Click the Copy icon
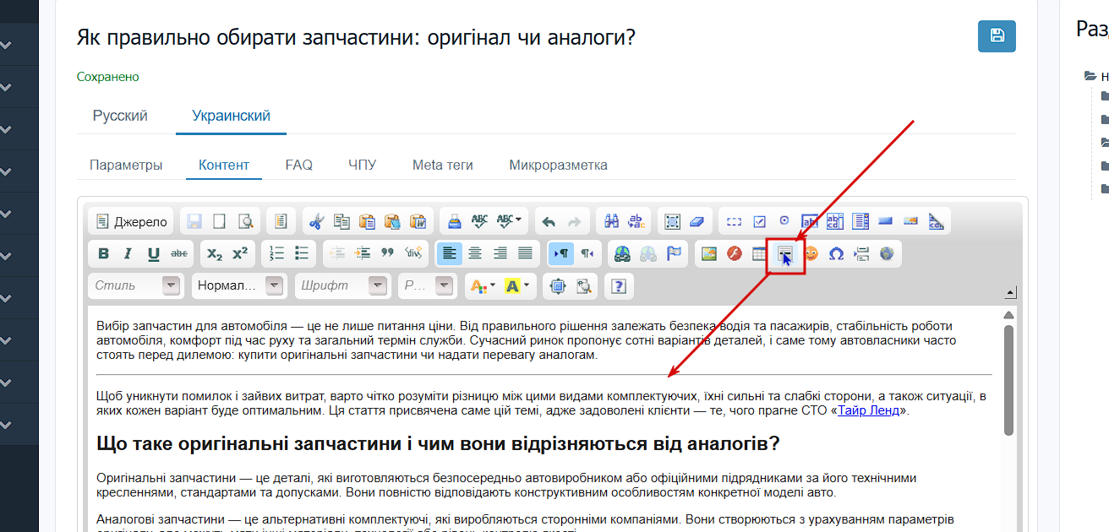The width and height of the screenshot is (1109, 532). click(341, 221)
